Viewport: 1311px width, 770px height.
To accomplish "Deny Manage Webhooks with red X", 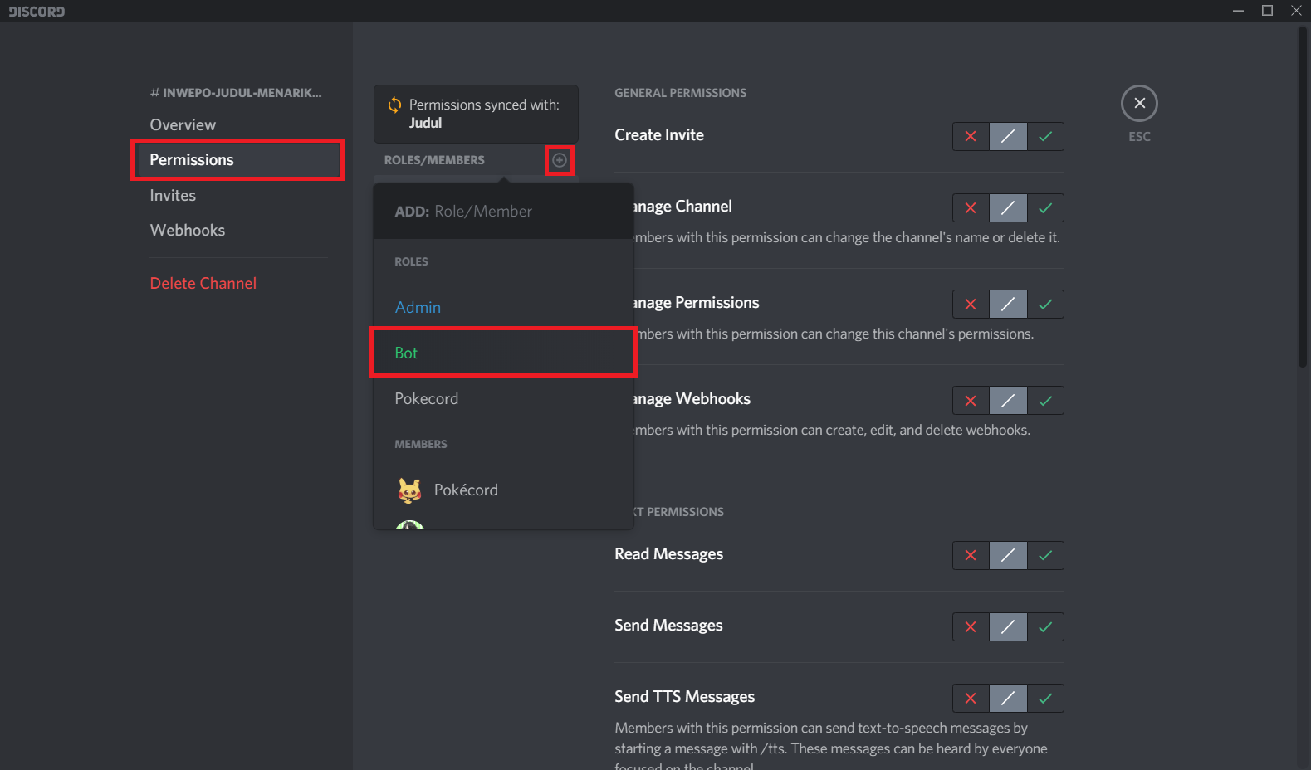I will pyautogui.click(x=971, y=401).
